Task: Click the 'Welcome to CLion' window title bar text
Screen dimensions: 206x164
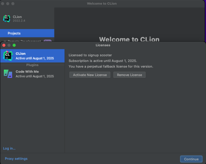Action: tap(102, 4)
